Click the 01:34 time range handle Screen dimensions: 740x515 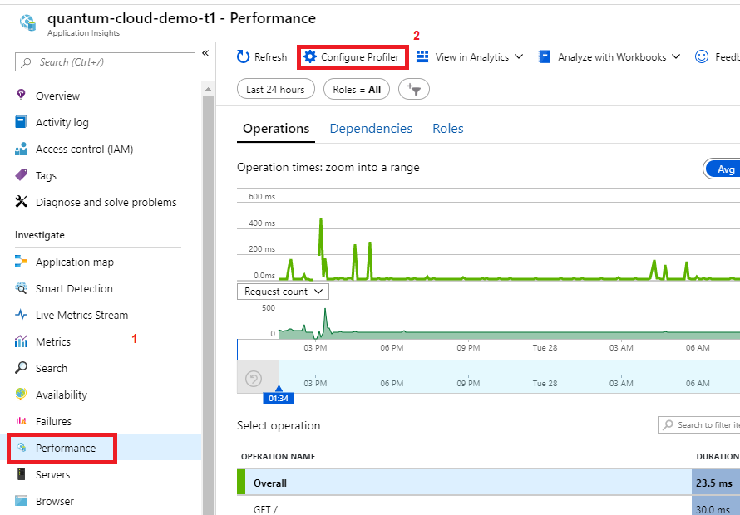(x=278, y=398)
